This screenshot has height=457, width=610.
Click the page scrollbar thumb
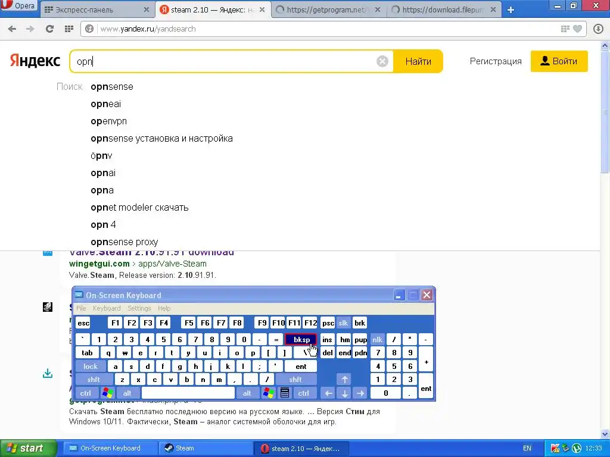click(605, 111)
